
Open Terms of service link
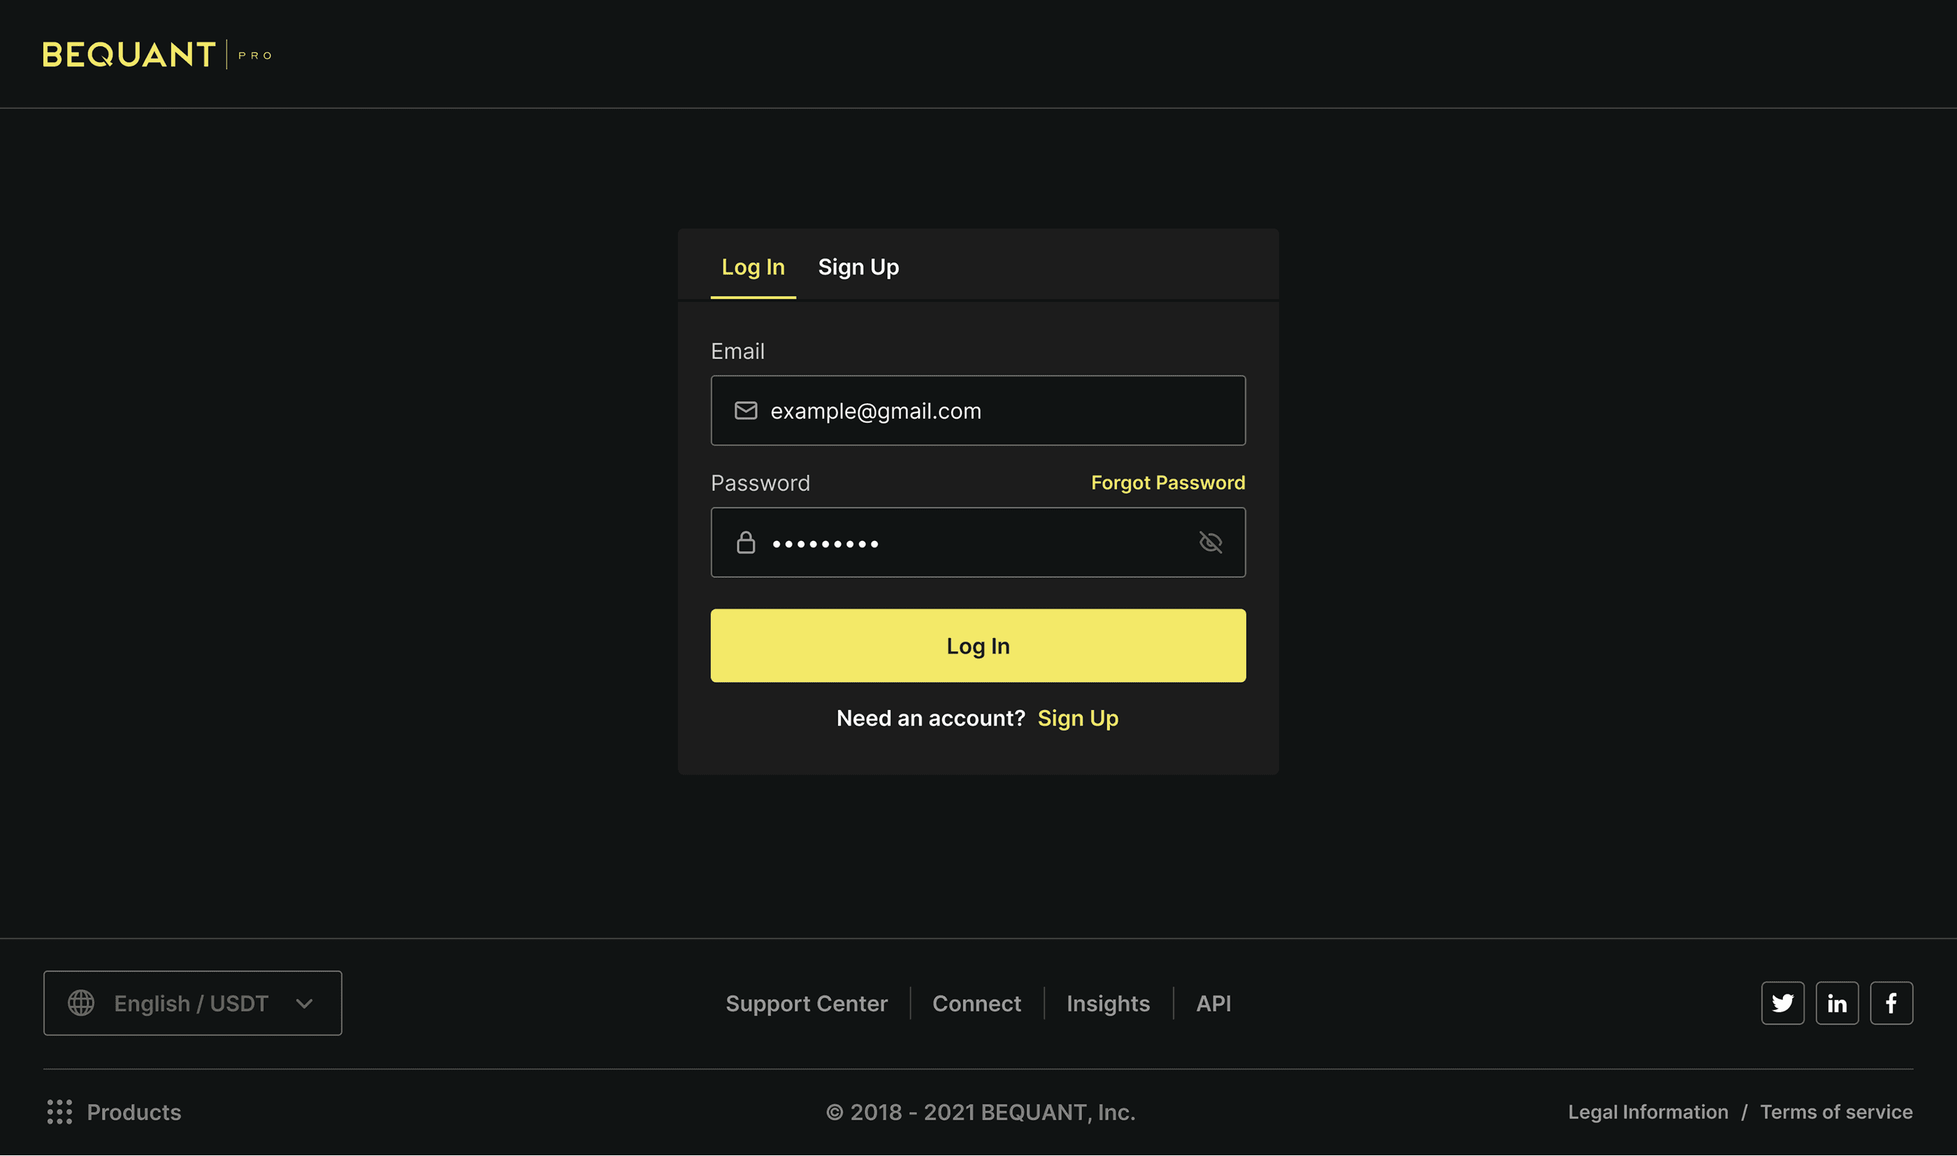tap(1835, 1113)
